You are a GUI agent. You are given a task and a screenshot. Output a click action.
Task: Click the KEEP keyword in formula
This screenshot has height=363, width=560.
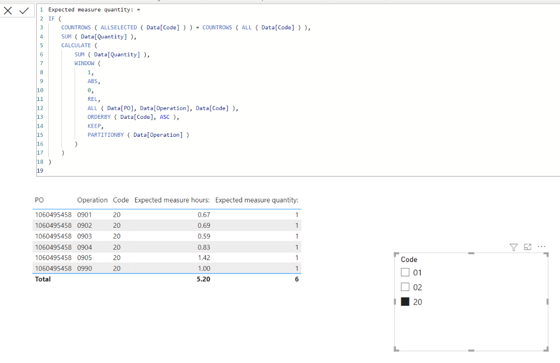[x=94, y=126]
